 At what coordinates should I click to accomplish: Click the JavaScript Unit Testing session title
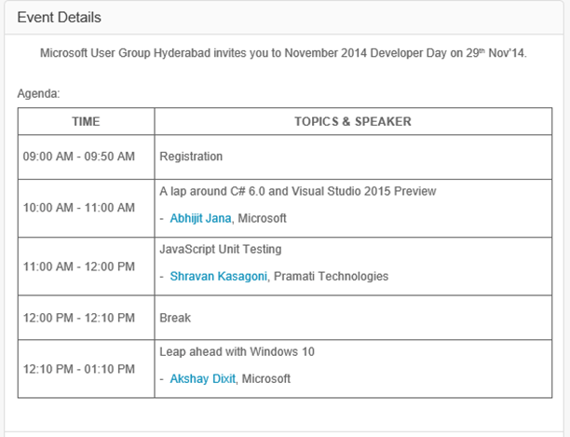(221, 250)
